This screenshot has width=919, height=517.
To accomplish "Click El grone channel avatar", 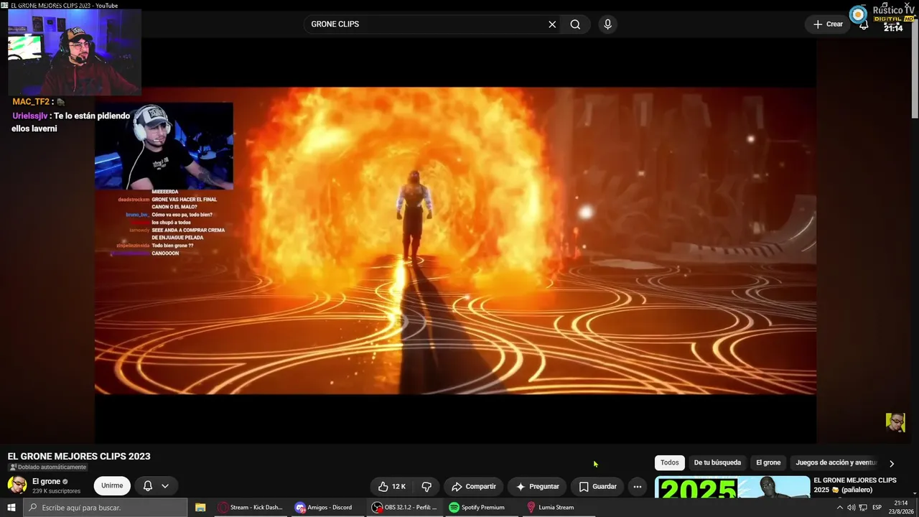I will tap(17, 485).
